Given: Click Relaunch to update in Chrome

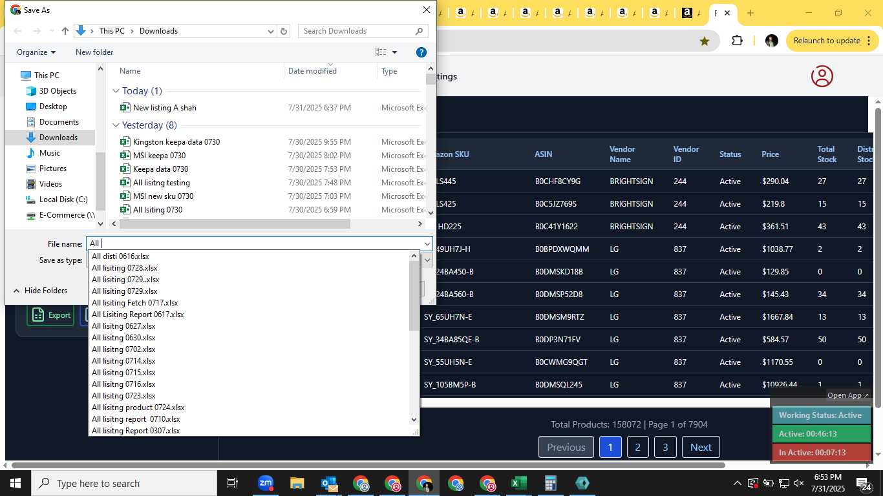Looking at the screenshot, I should coord(826,41).
